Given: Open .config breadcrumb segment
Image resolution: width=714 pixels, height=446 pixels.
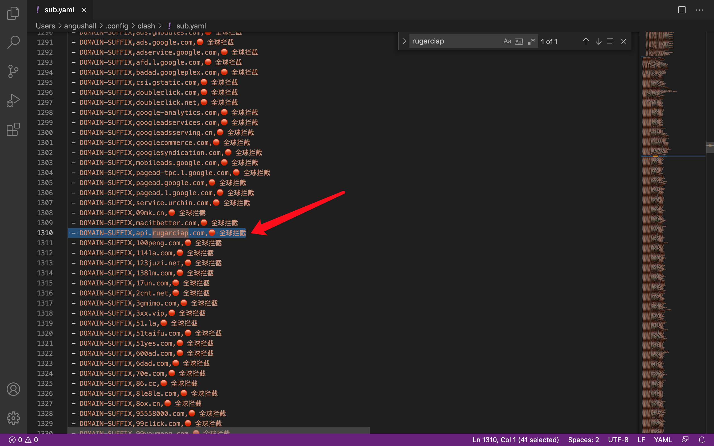Looking at the screenshot, I should (117, 26).
